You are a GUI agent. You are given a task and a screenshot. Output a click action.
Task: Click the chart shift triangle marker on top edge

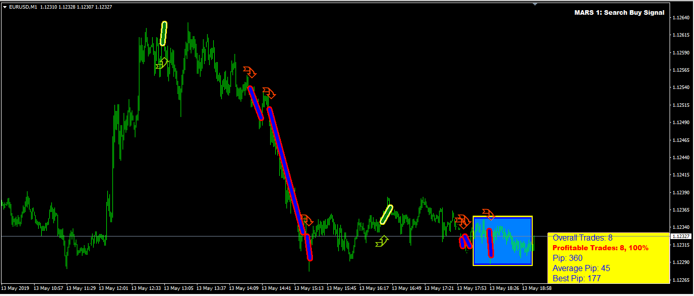click(x=535, y=4)
